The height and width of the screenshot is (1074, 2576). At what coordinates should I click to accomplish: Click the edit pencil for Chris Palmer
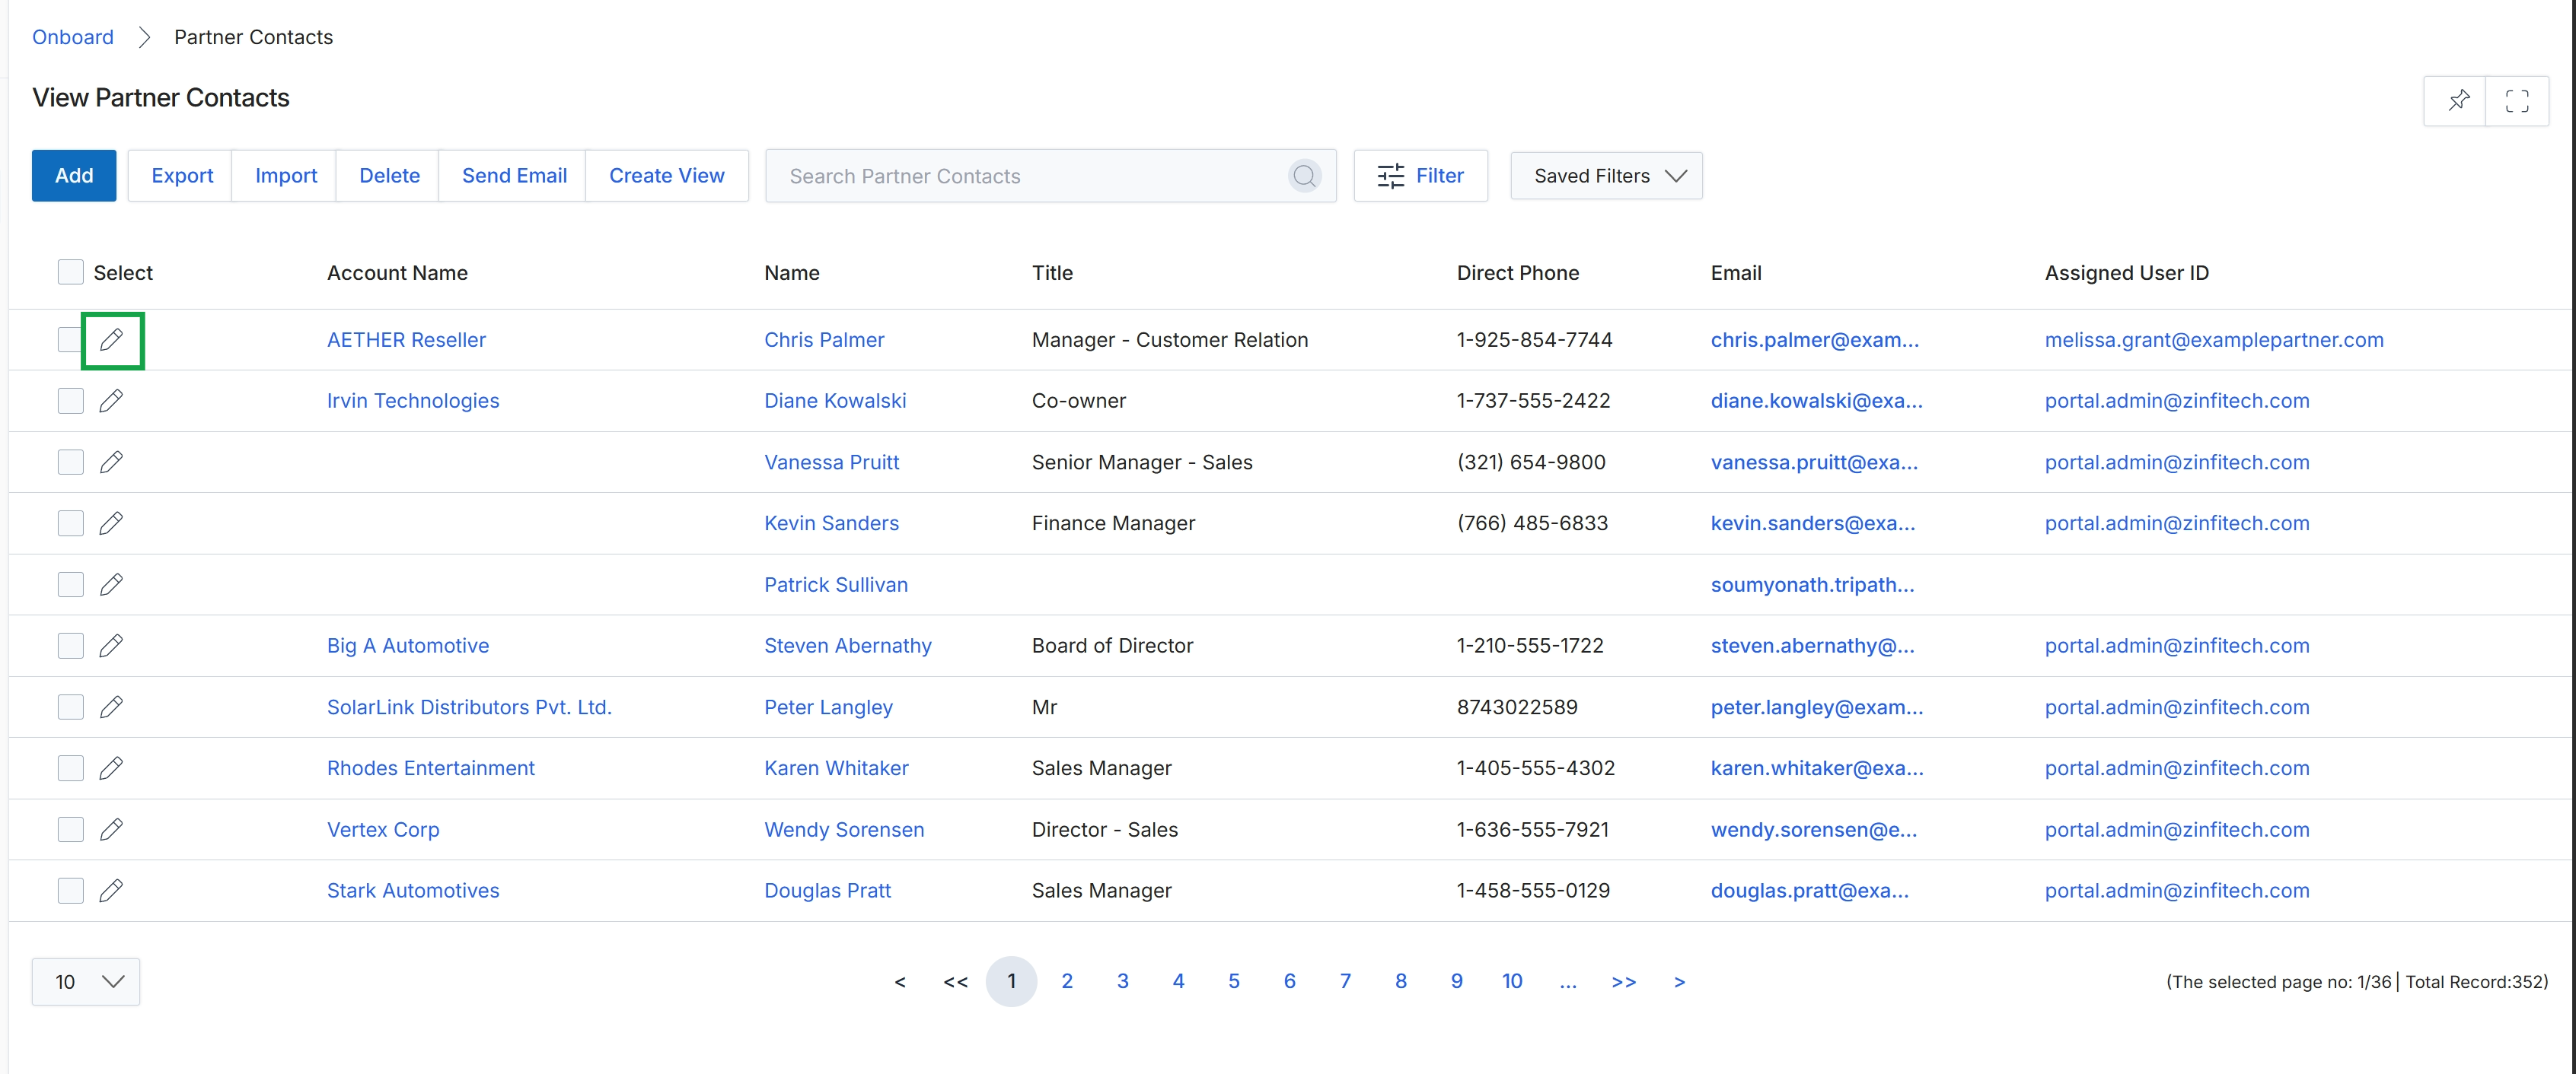click(112, 340)
